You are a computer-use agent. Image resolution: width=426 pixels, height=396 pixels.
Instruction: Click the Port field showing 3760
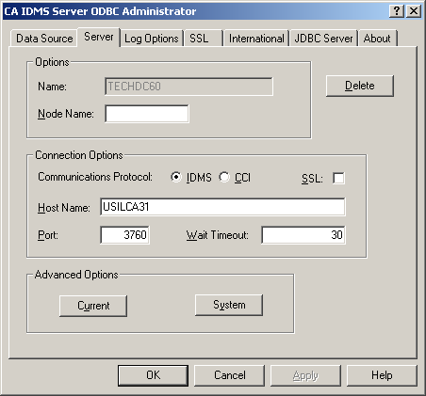(x=125, y=235)
